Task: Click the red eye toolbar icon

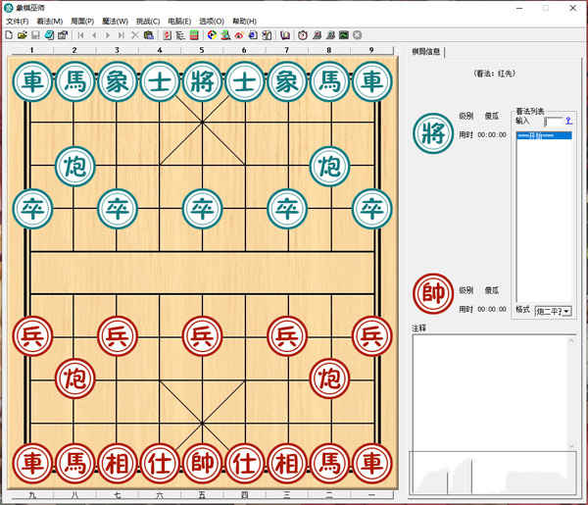Action: click(239, 35)
